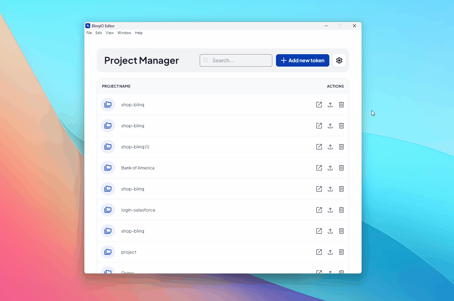Open the shop-blinq (1) project in external window
The height and width of the screenshot is (301, 454).
coord(319,147)
